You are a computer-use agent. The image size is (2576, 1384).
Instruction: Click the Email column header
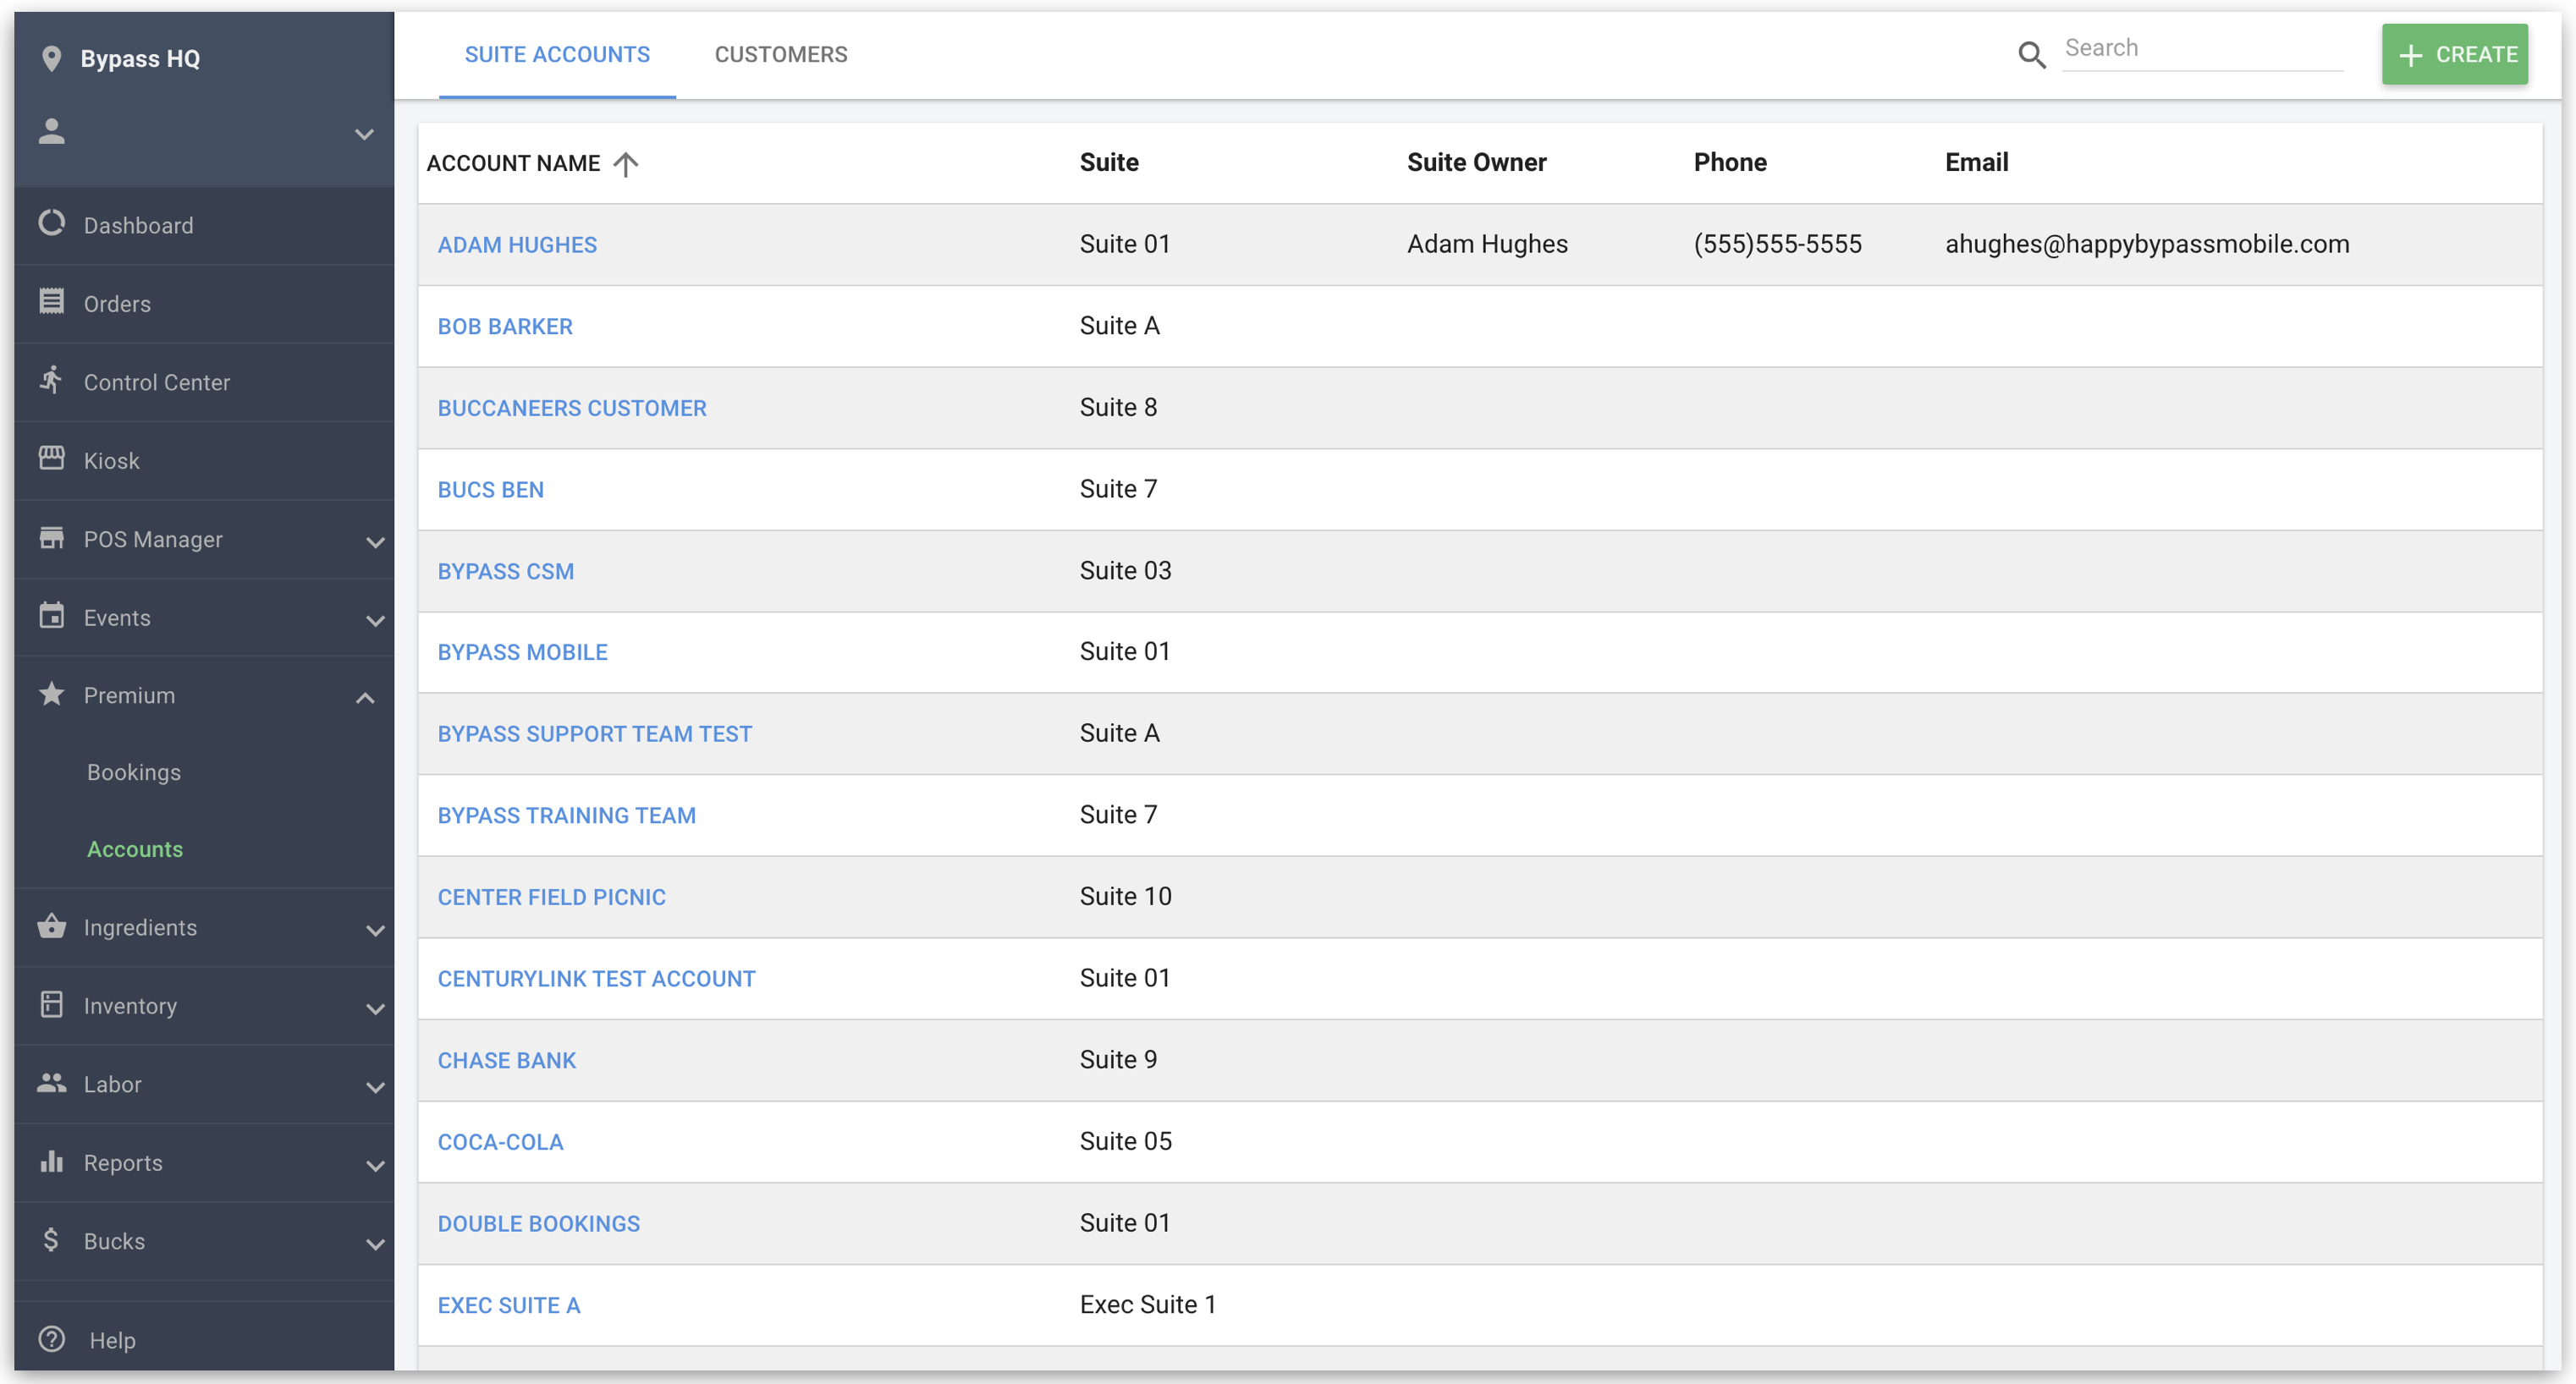1976,162
